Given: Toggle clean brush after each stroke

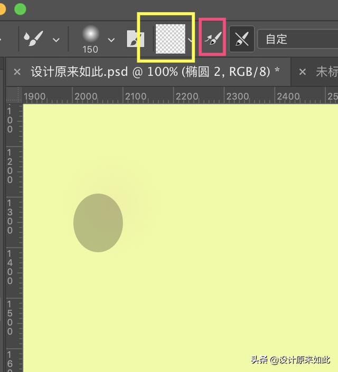Looking at the screenshot, I should [x=242, y=39].
